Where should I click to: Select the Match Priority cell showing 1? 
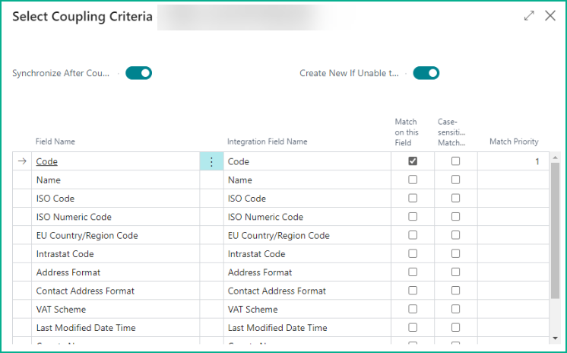coord(514,161)
